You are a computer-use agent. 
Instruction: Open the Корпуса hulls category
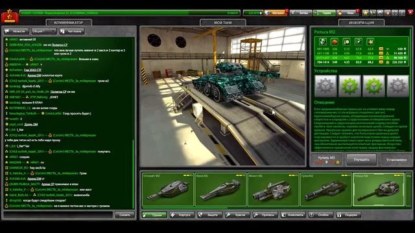coord(182,215)
